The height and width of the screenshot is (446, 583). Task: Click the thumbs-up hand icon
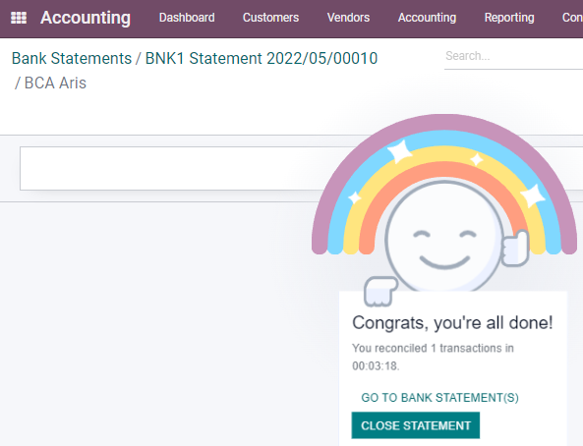click(515, 249)
